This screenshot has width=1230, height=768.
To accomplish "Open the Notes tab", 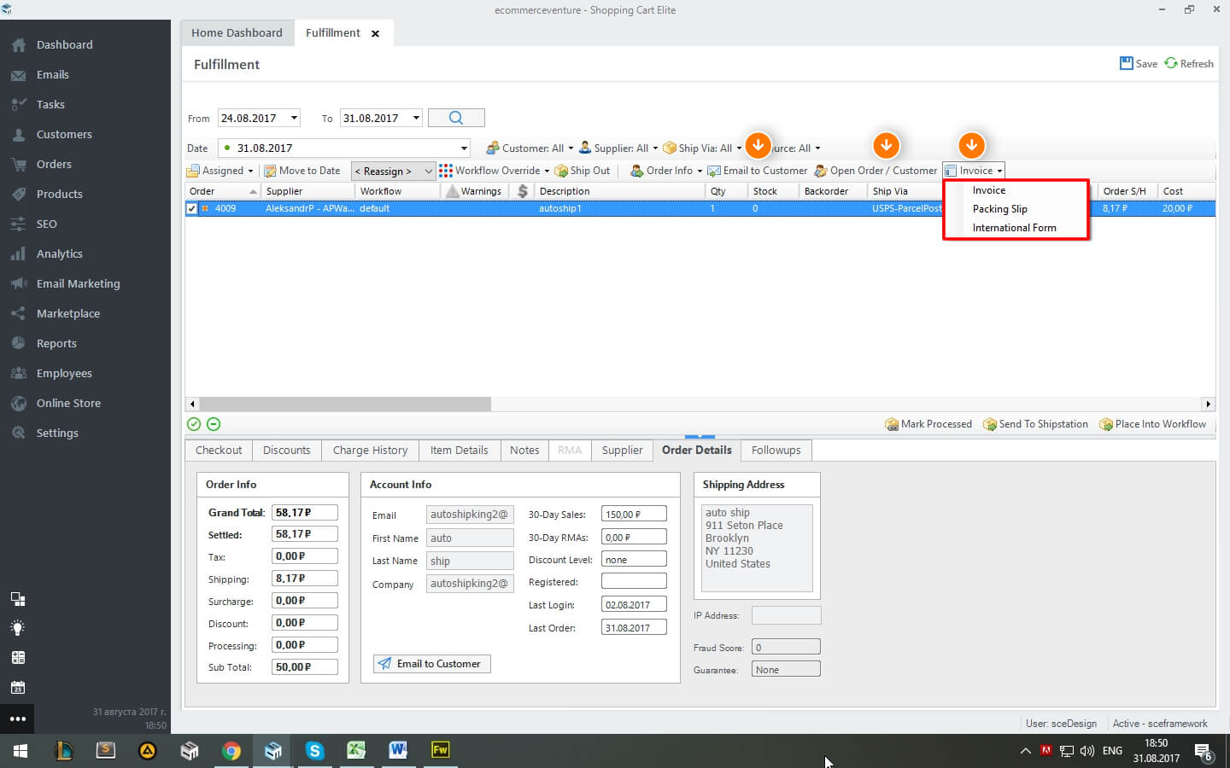I will pos(524,450).
